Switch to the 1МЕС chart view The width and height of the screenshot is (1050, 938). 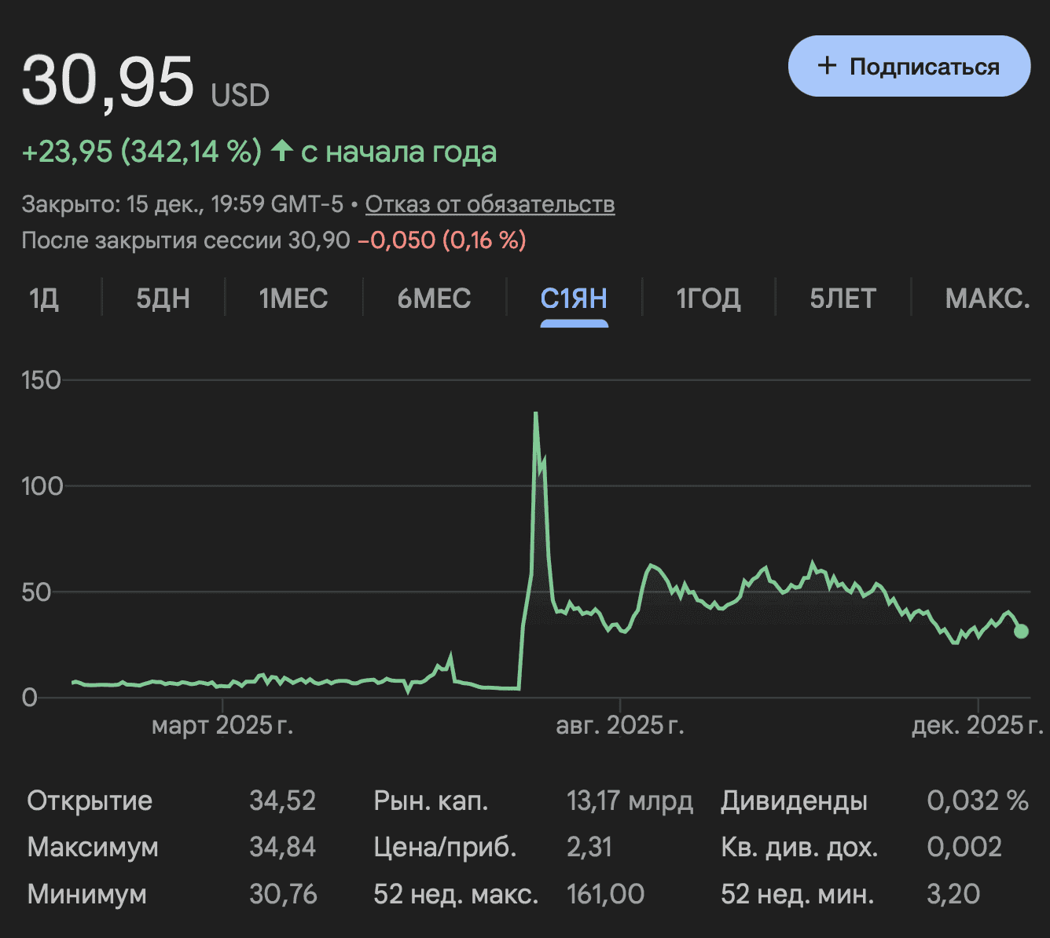pos(294,299)
